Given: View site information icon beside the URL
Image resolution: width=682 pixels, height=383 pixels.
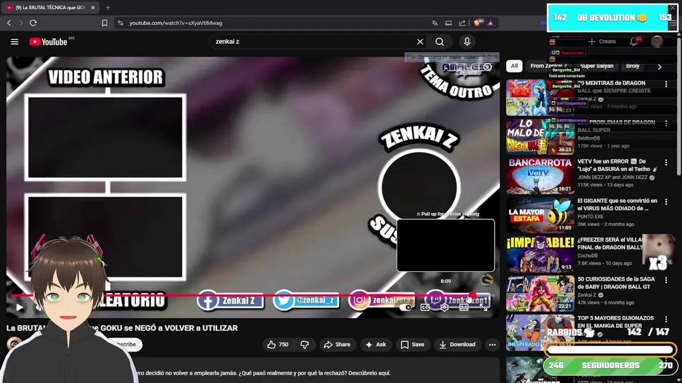Looking at the screenshot, I should pos(120,23).
